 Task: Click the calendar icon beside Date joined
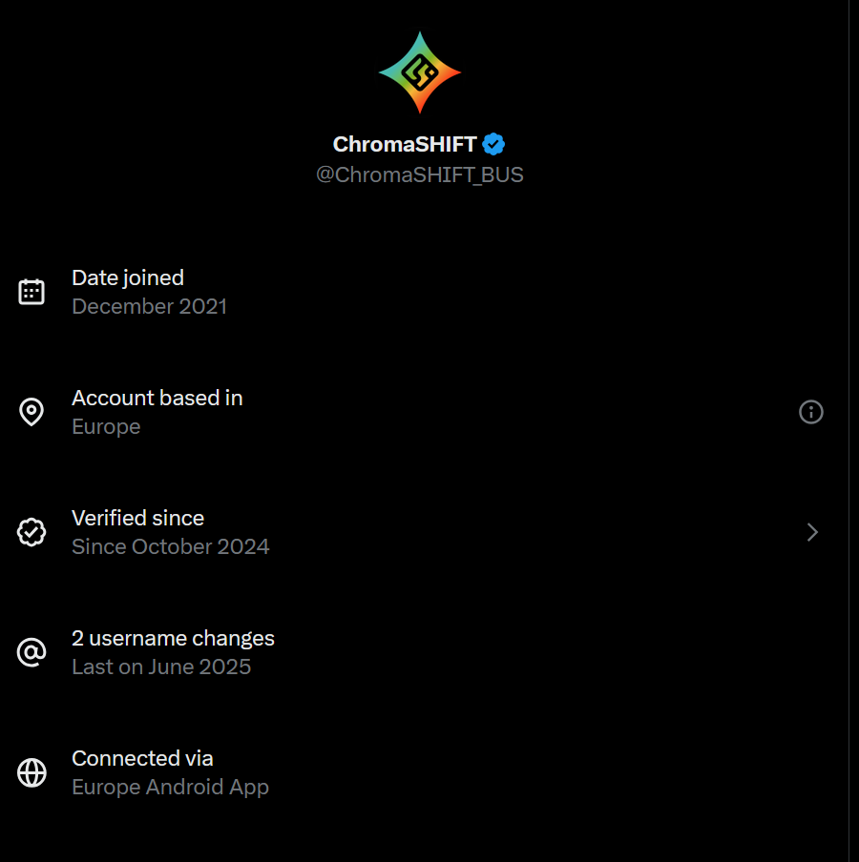tap(31, 292)
